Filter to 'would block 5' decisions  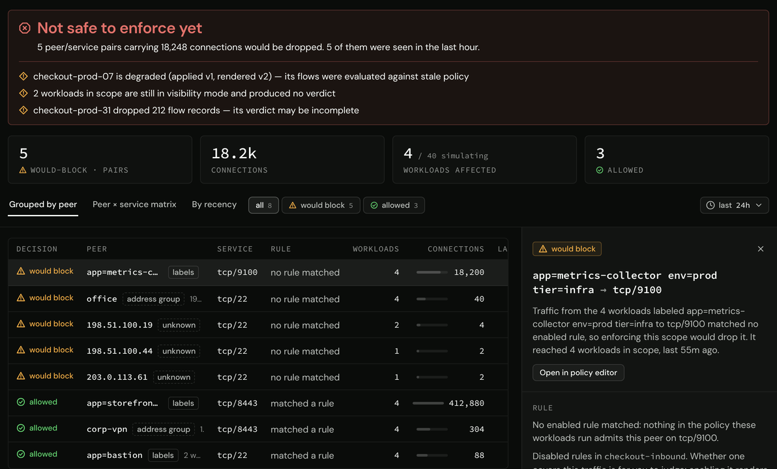point(321,205)
